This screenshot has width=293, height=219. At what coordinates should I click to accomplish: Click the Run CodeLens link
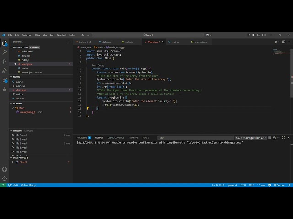[x=94, y=65]
